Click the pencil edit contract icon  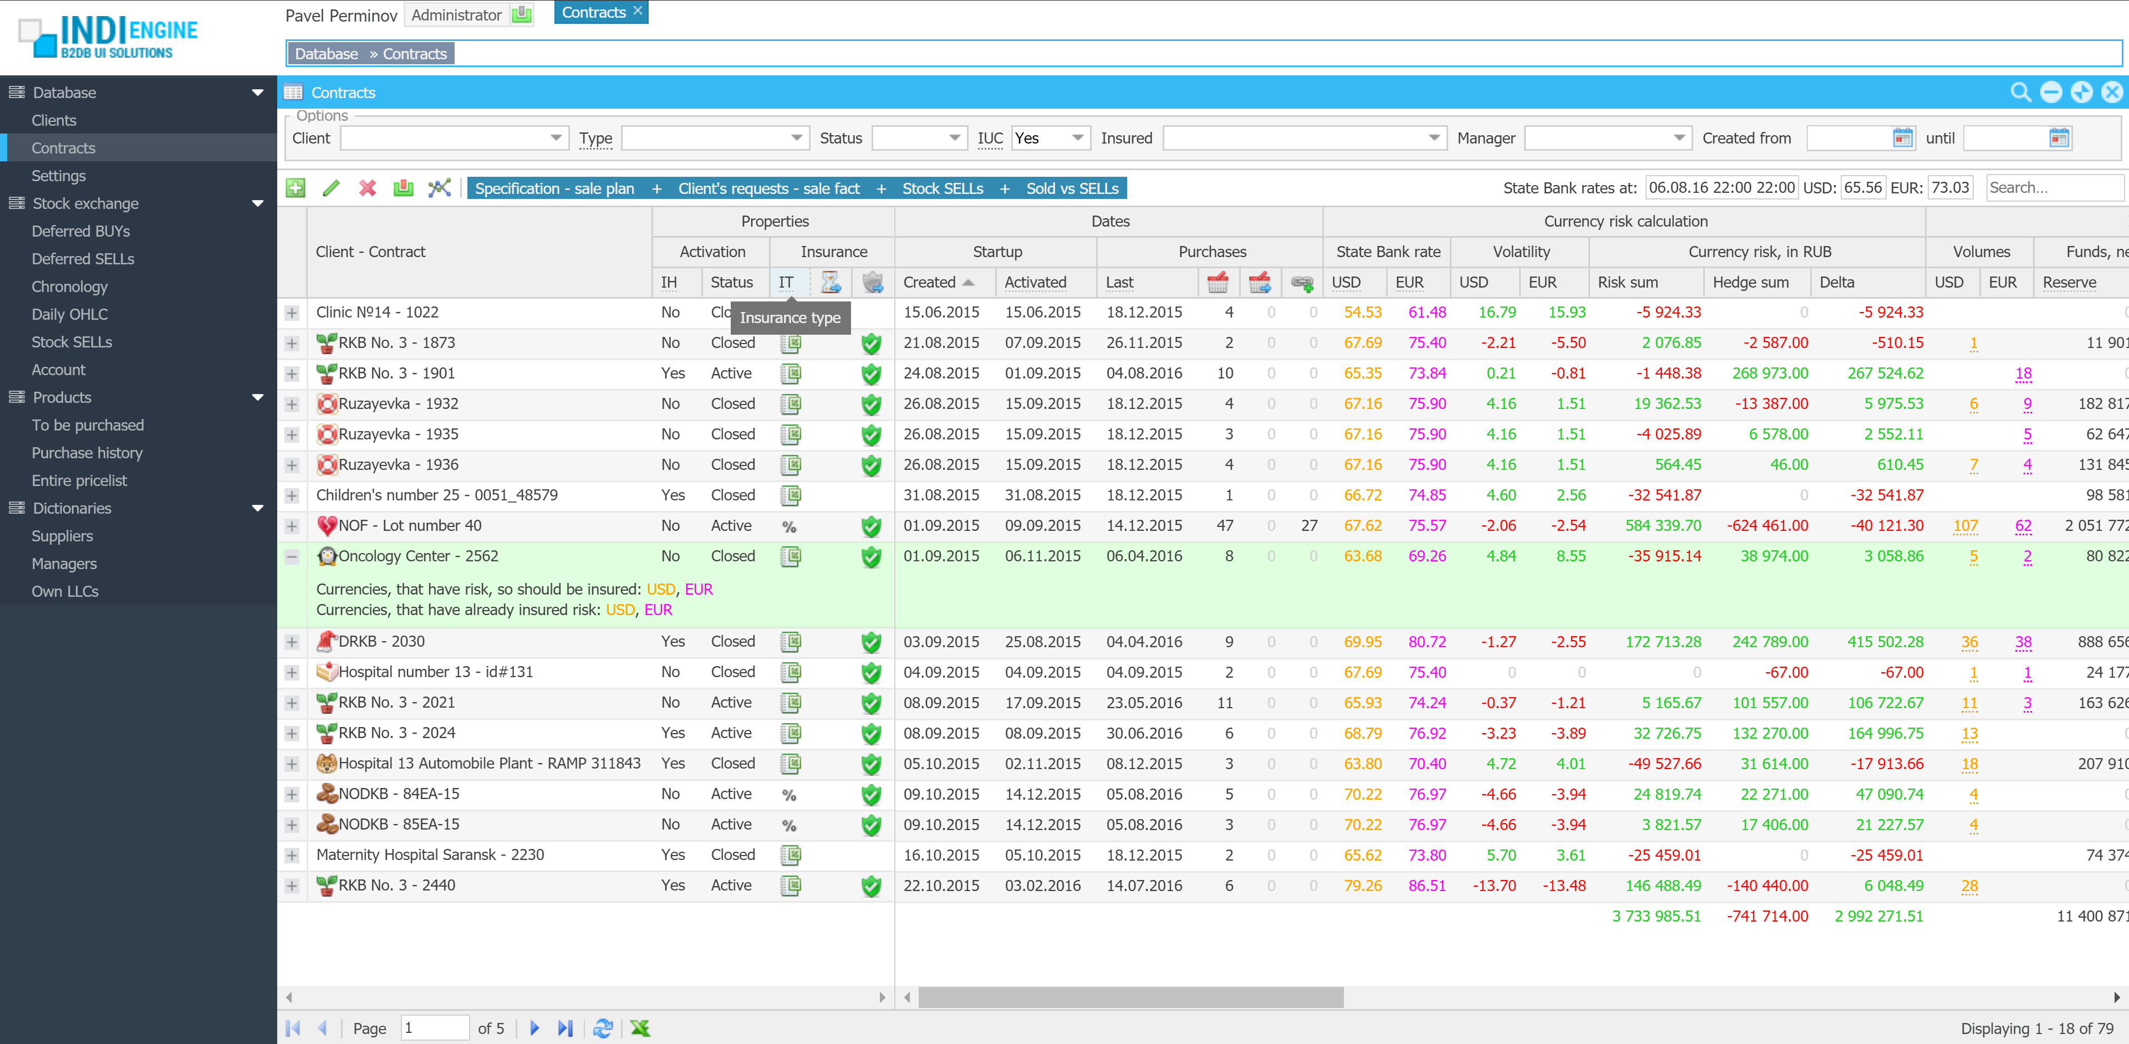tap(332, 188)
